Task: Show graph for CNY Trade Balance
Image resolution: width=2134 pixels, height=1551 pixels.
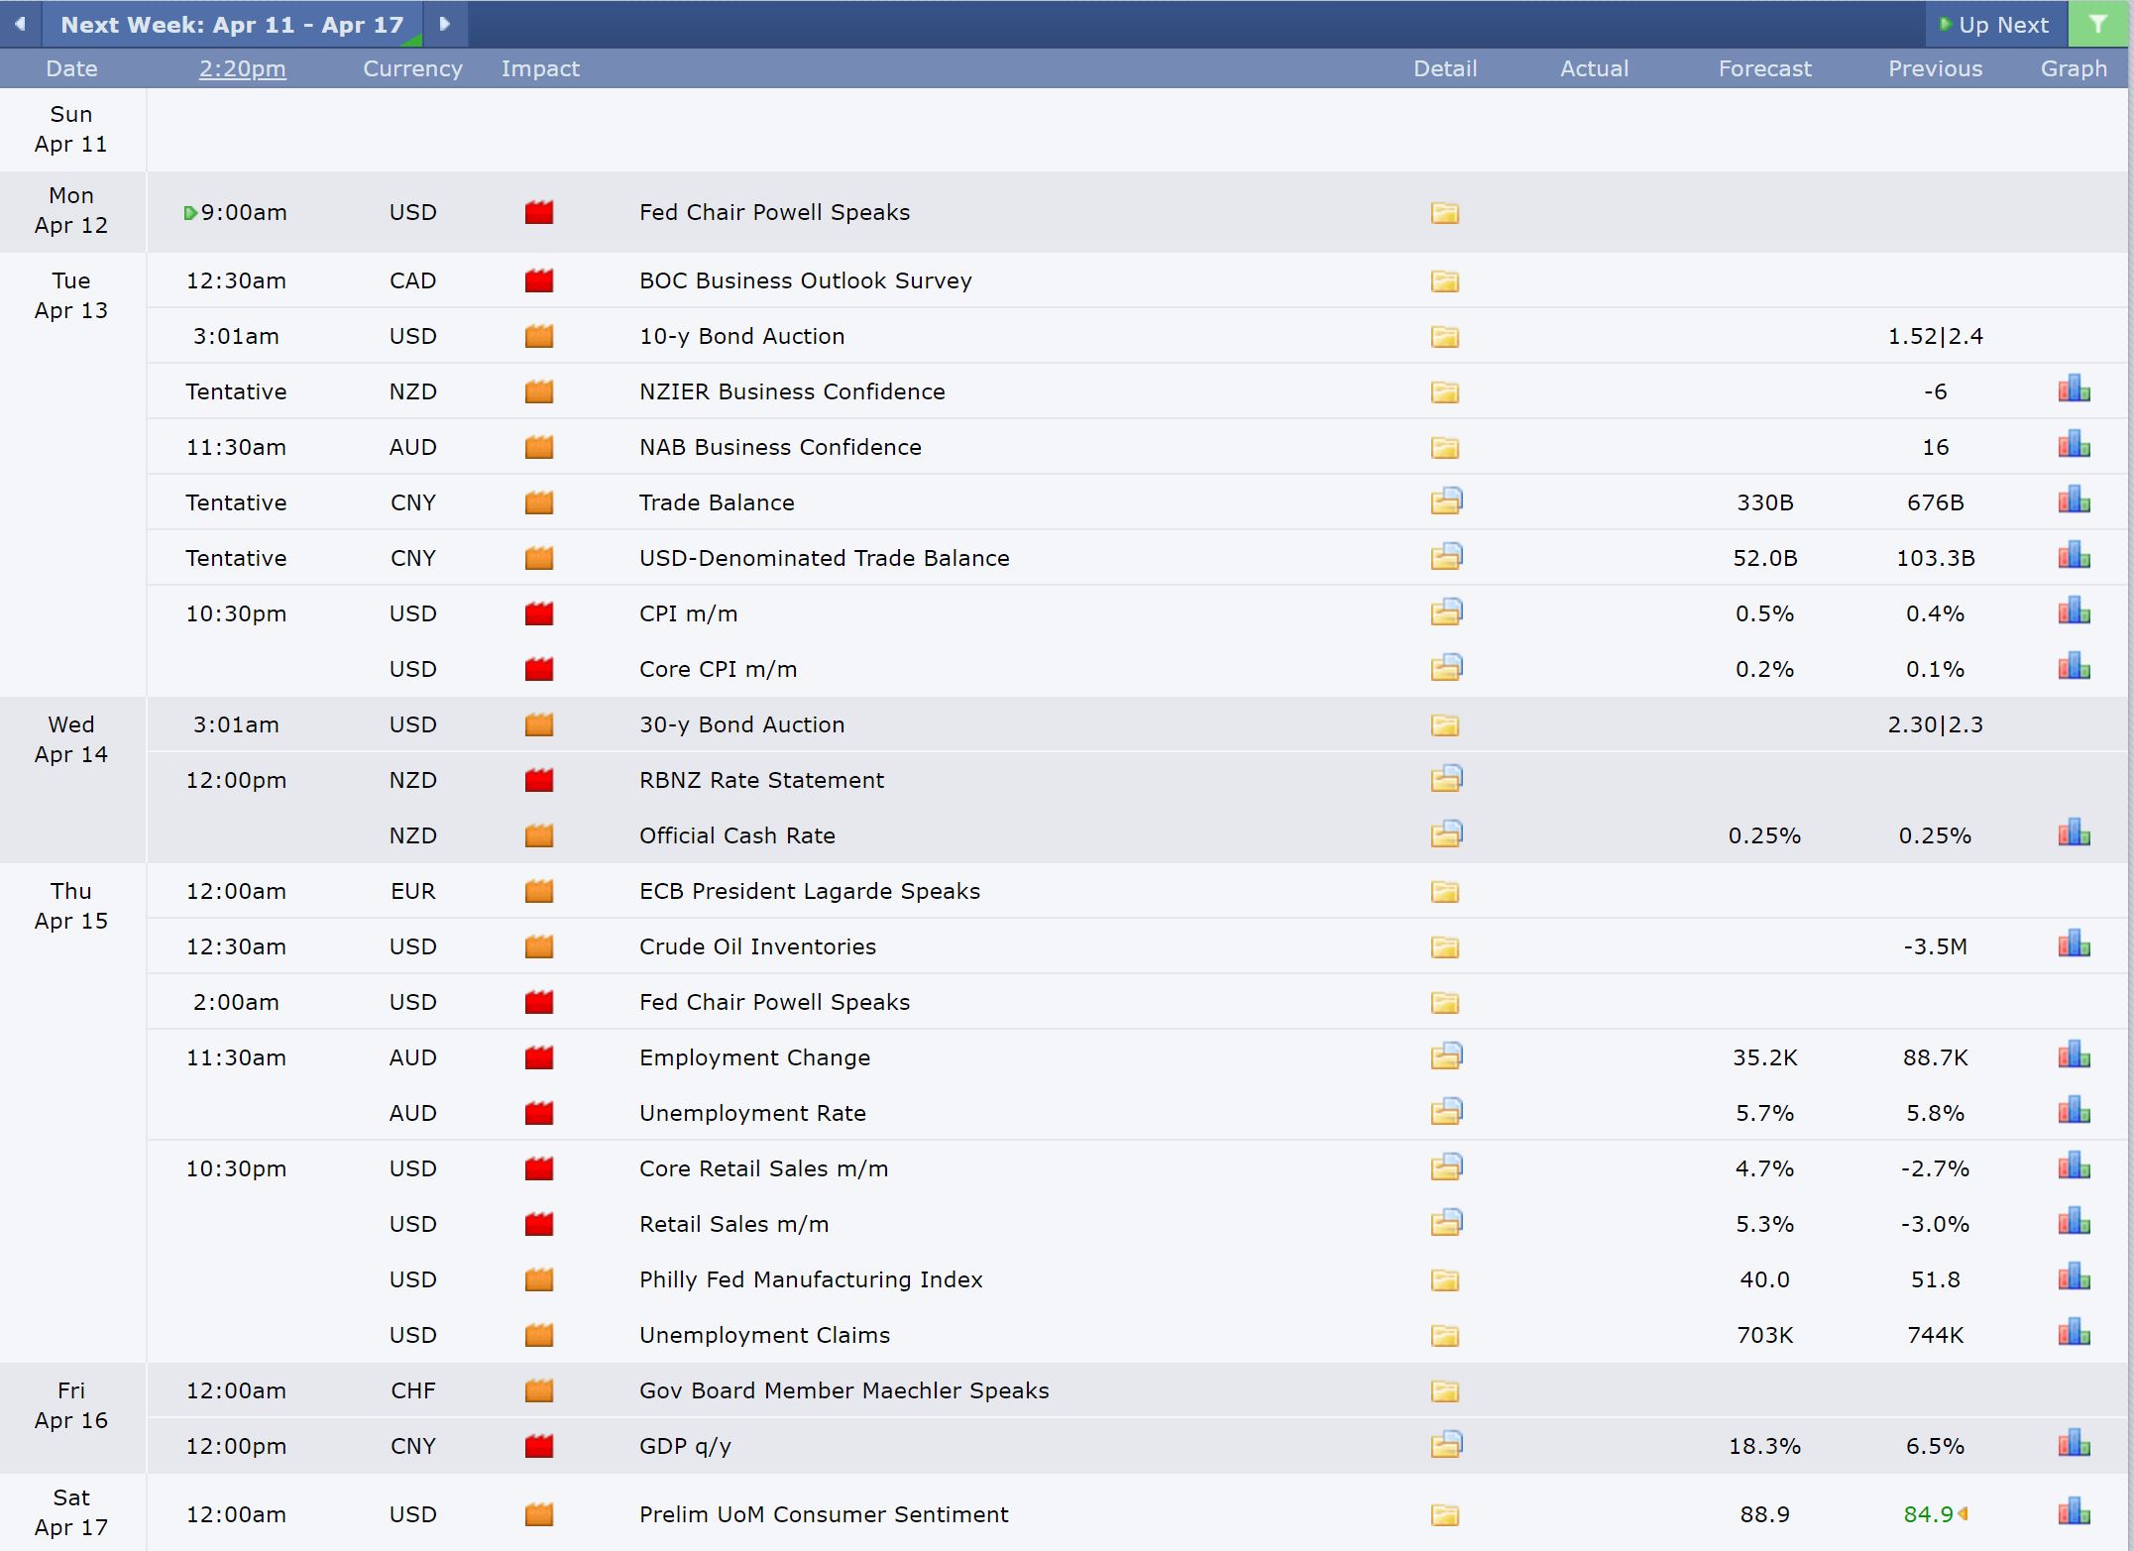Action: tap(2074, 500)
